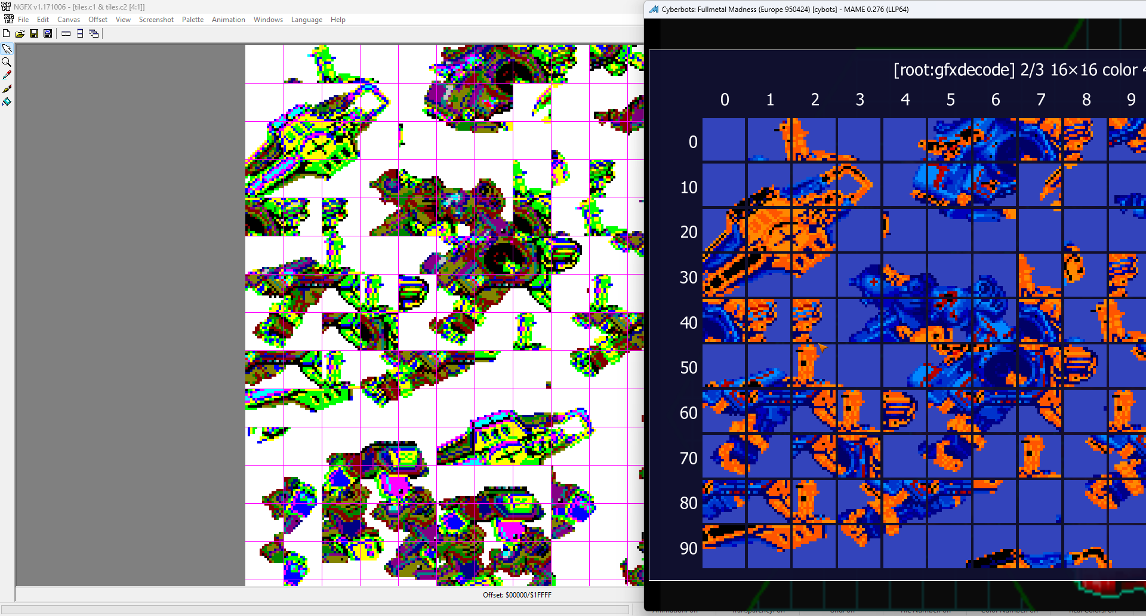Open the Screenshot menu
The height and width of the screenshot is (616, 1146).
click(156, 20)
